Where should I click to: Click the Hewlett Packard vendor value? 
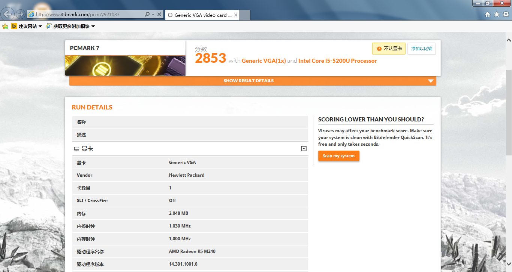187,175
